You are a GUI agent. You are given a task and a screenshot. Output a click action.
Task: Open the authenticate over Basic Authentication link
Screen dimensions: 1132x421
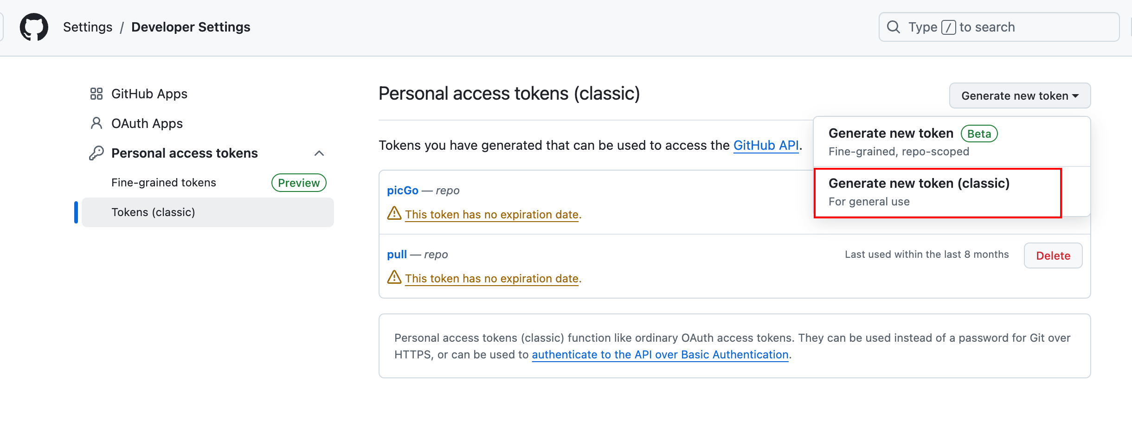click(660, 355)
